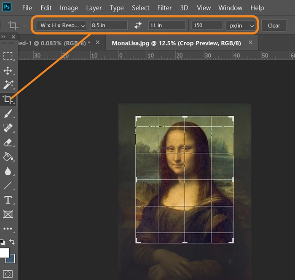Open the 3D menu
Screen dimensions: 295x280
[x=184, y=8]
